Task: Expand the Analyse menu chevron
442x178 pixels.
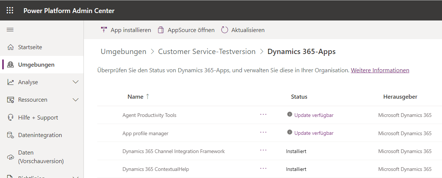Action: point(76,82)
